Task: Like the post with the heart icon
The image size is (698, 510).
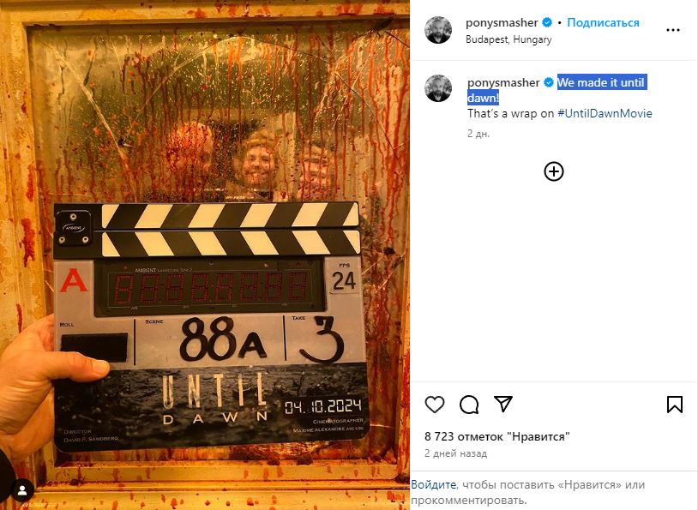Action: point(435,404)
